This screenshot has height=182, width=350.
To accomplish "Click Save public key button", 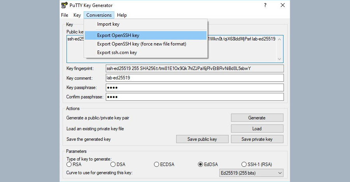I will point(202,139).
